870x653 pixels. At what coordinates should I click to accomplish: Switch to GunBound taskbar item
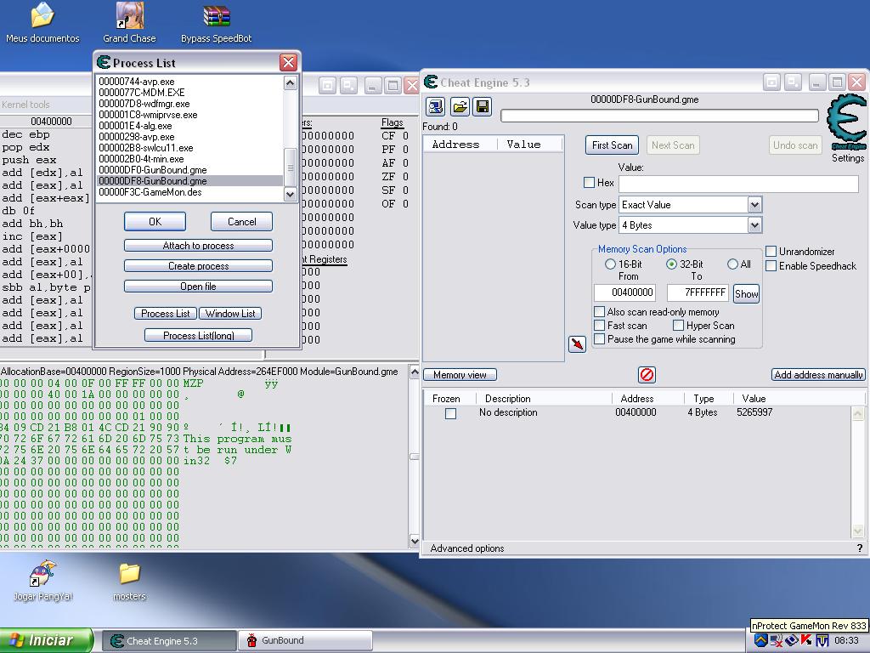[x=304, y=641]
